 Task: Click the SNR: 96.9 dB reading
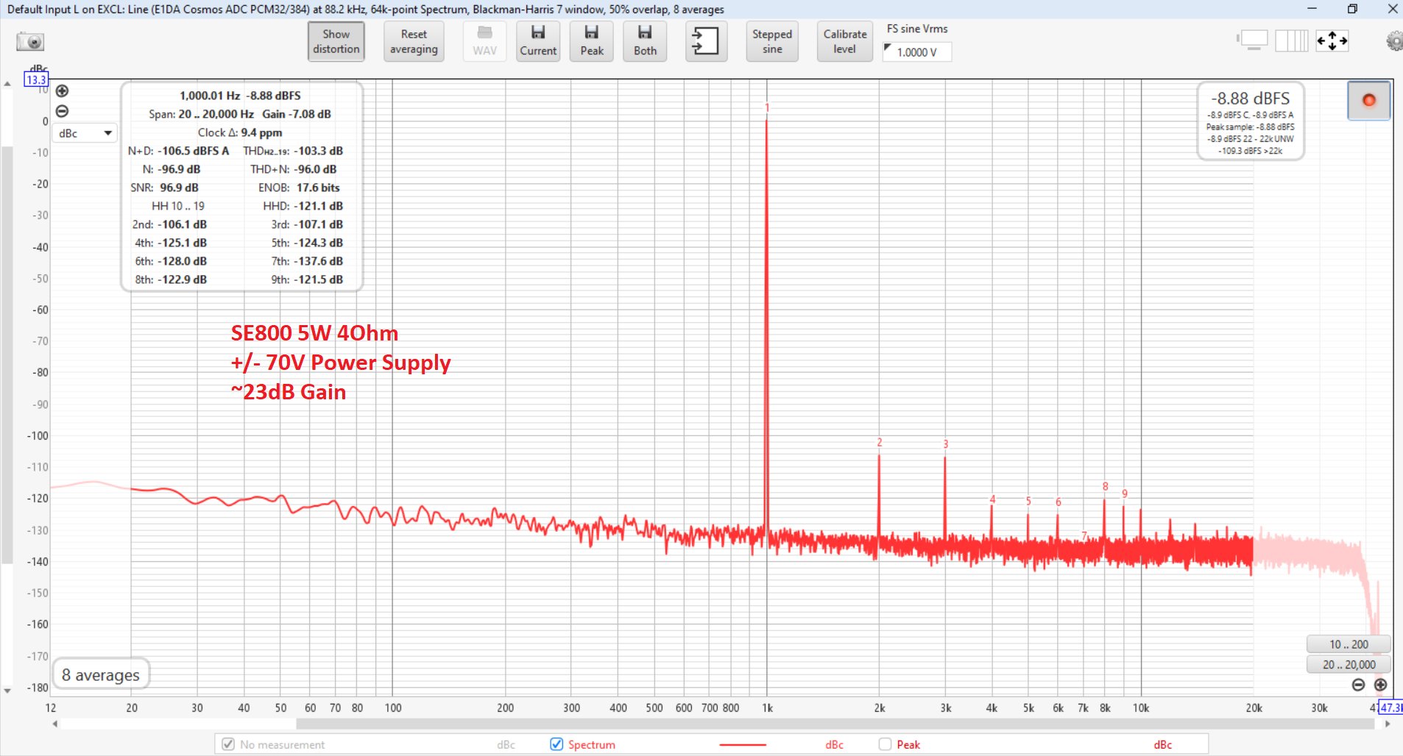(165, 188)
